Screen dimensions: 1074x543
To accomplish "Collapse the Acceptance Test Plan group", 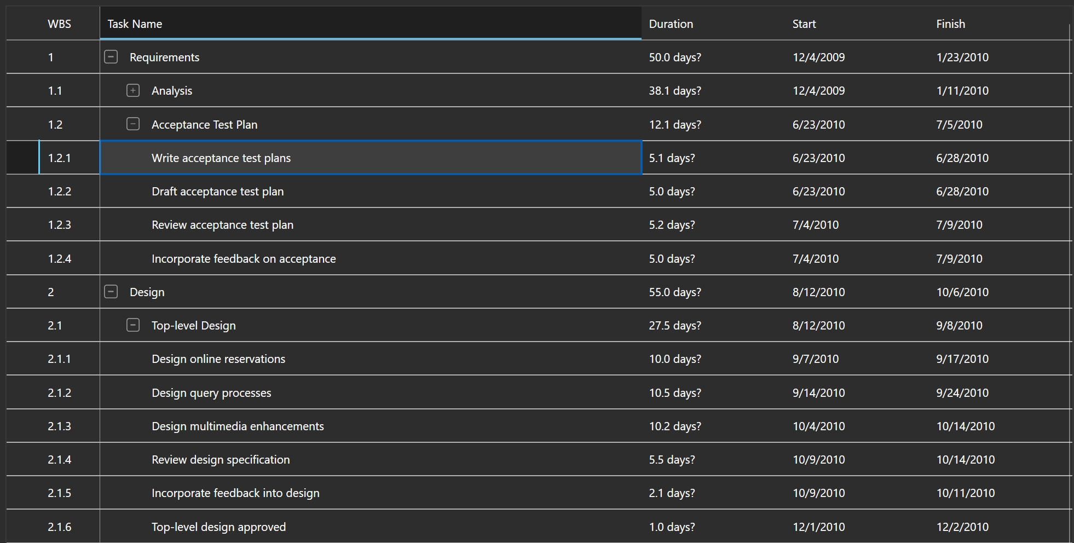I will tap(133, 124).
